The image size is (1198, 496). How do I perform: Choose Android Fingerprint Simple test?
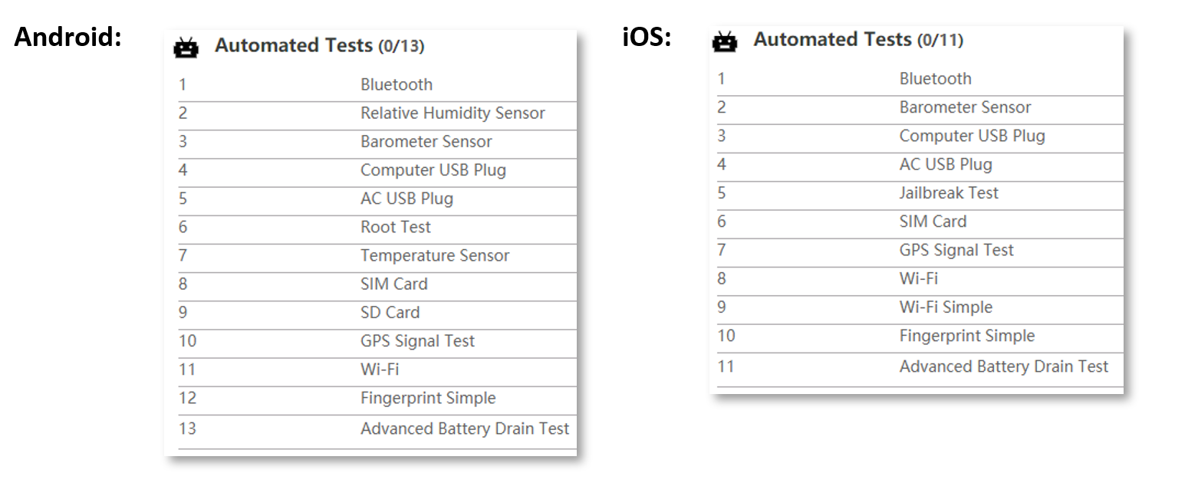click(377, 398)
